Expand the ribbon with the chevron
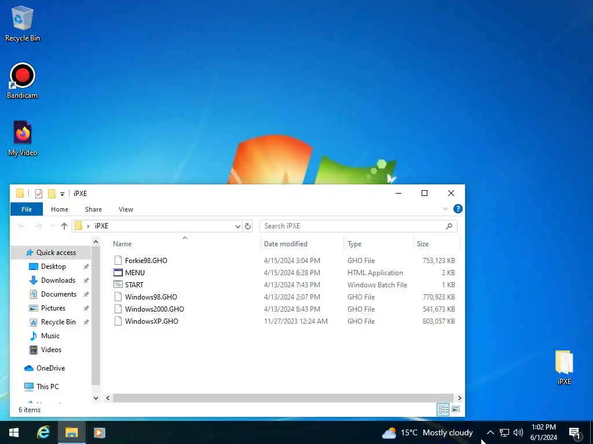Screen dimensions: 593x444 tap(445, 209)
